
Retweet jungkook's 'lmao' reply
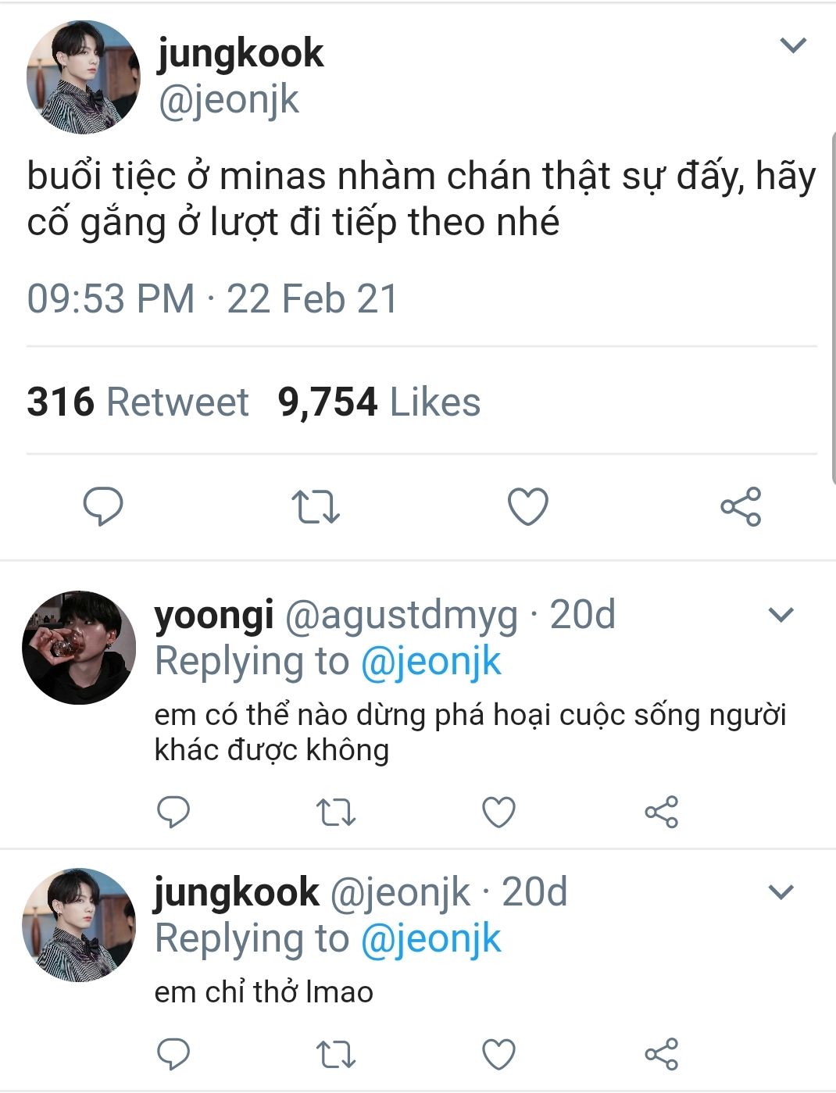(336, 1055)
